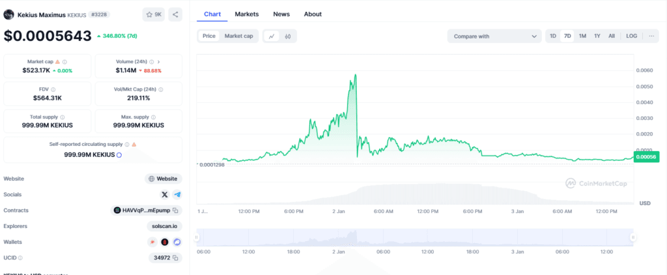Switch to the Markets tab
The width and height of the screenshot is (667, 275).
(x=247, y=14)
